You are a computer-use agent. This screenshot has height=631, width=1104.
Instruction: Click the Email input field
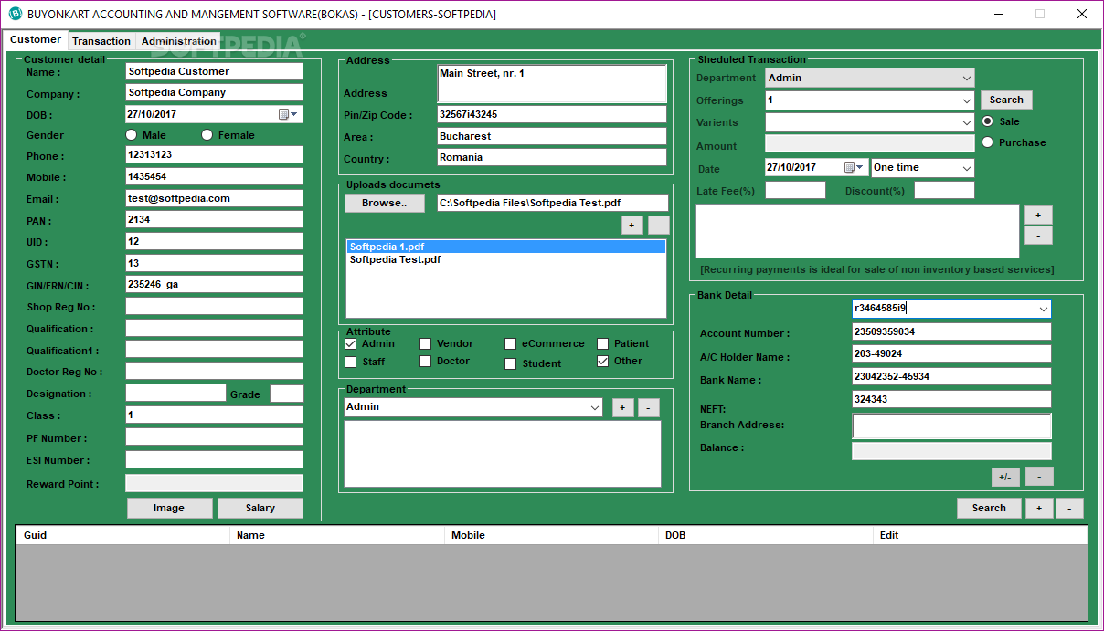[214, 198]
